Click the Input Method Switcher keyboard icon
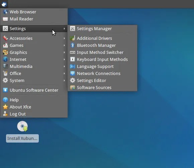 [x=73, y=52]
